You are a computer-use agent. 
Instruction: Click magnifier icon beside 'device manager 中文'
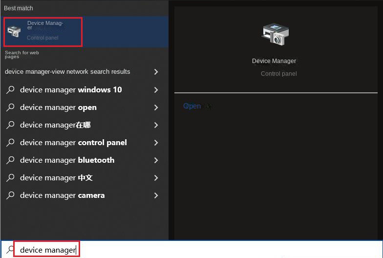click(x=10, y=178)
